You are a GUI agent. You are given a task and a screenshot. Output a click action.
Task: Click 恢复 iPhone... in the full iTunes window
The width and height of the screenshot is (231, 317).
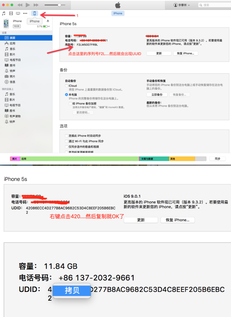pyautogui.click(x=185, y=53)
